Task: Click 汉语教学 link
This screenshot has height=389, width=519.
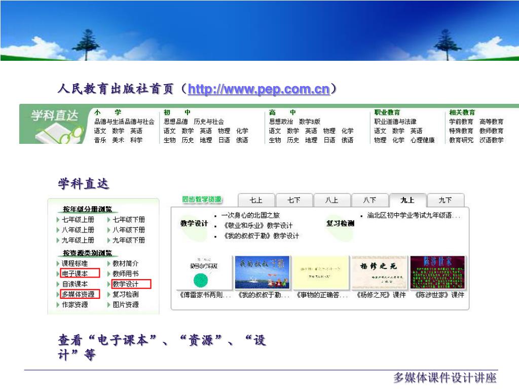Action: click(492, 140)
